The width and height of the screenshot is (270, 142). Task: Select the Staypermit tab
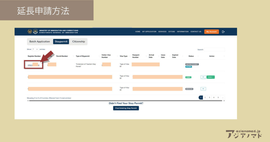coord(61,42)
